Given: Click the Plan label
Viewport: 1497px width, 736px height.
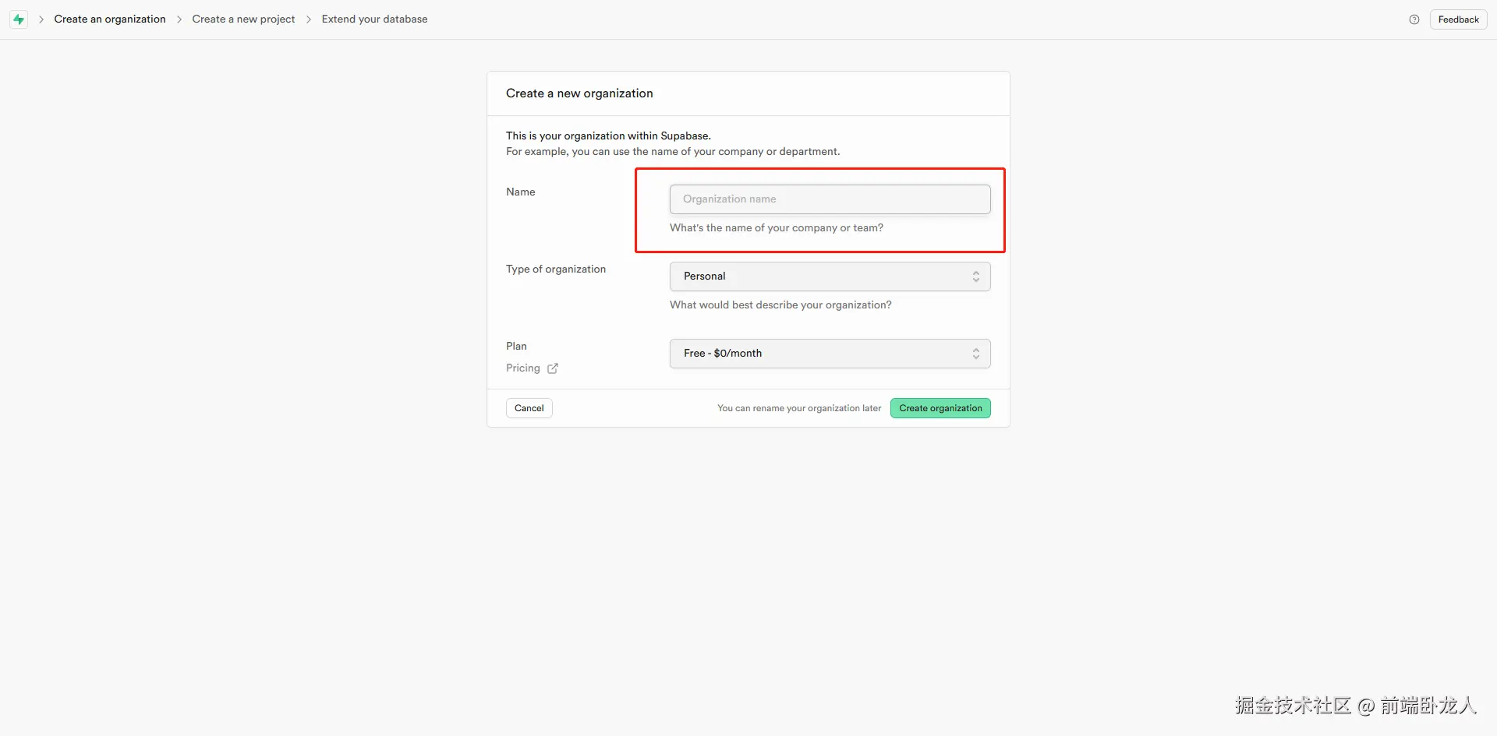Looking at the screenshot, I should (x=516, y=347).
